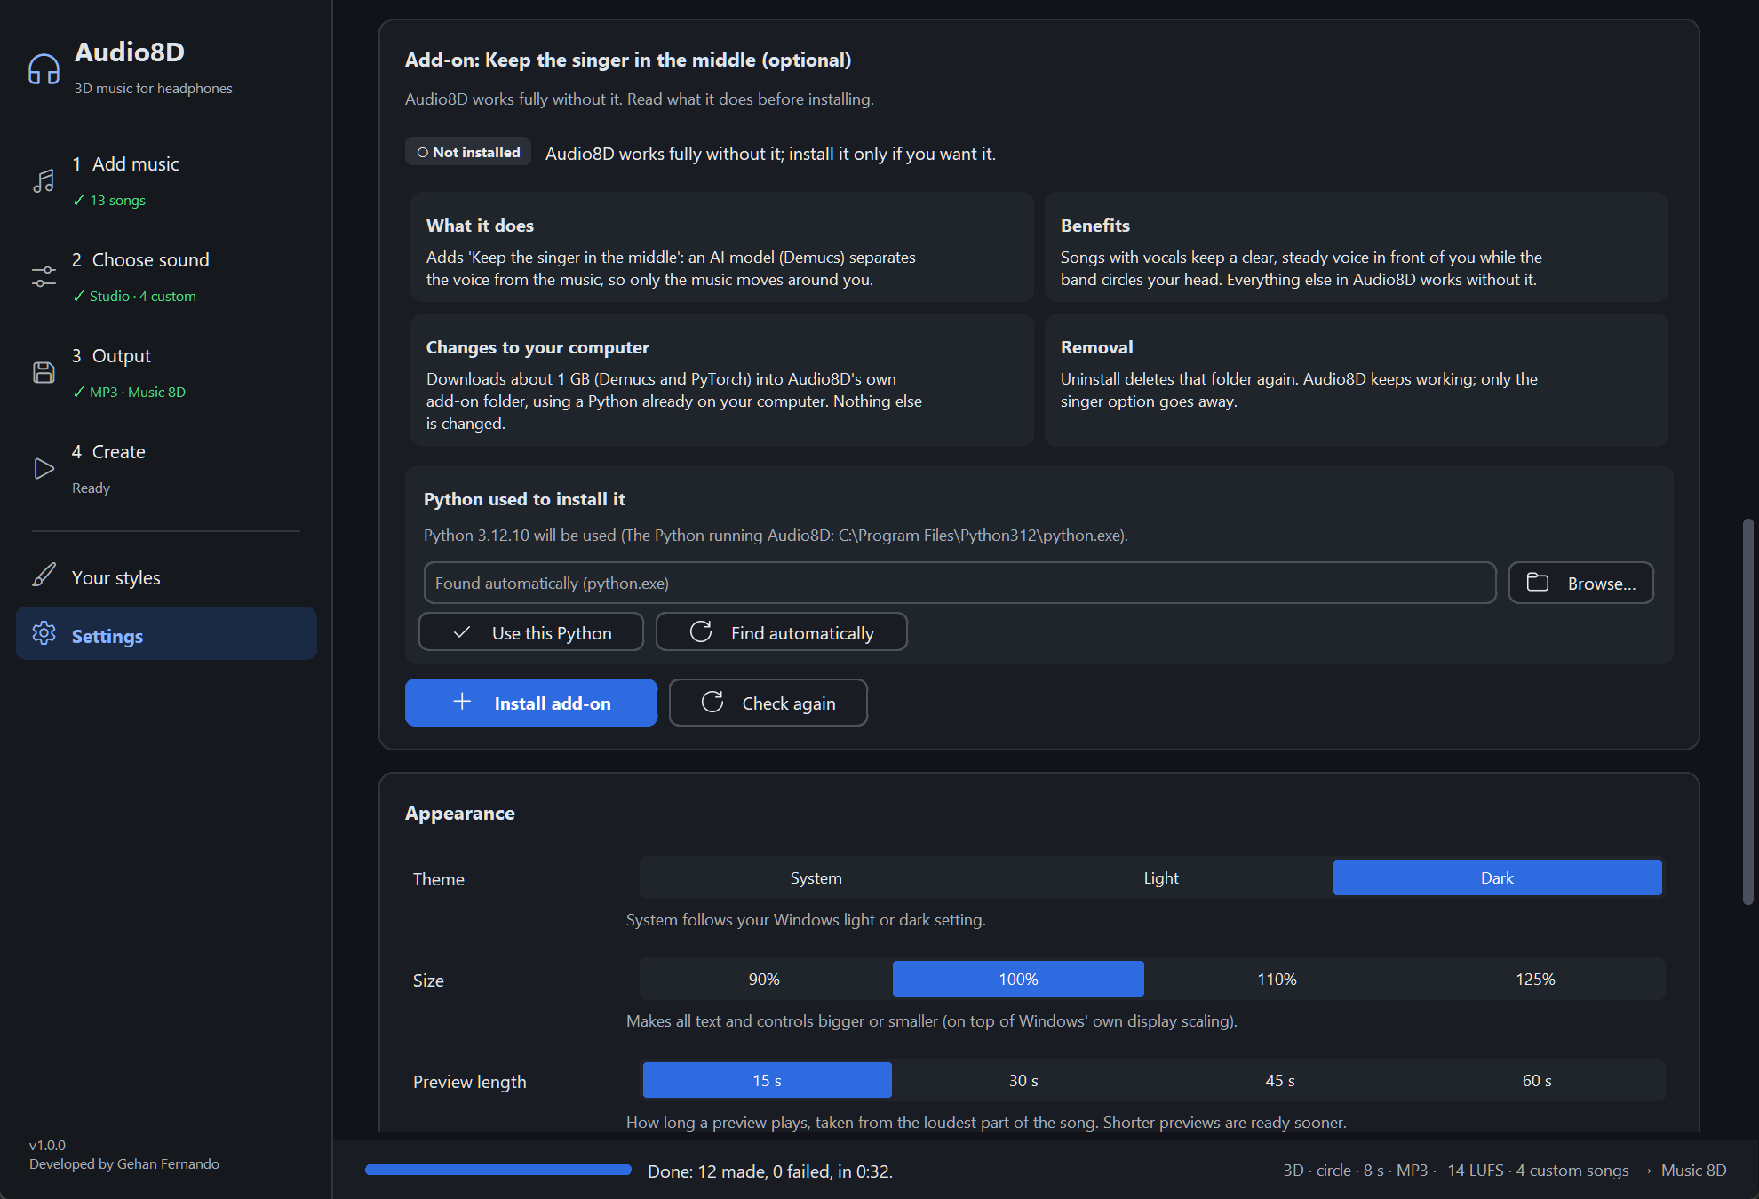The width and height of the screenshot is (1759, 1199).
Task: Click the Install add-on button
Action: click(x=531, y=703)
